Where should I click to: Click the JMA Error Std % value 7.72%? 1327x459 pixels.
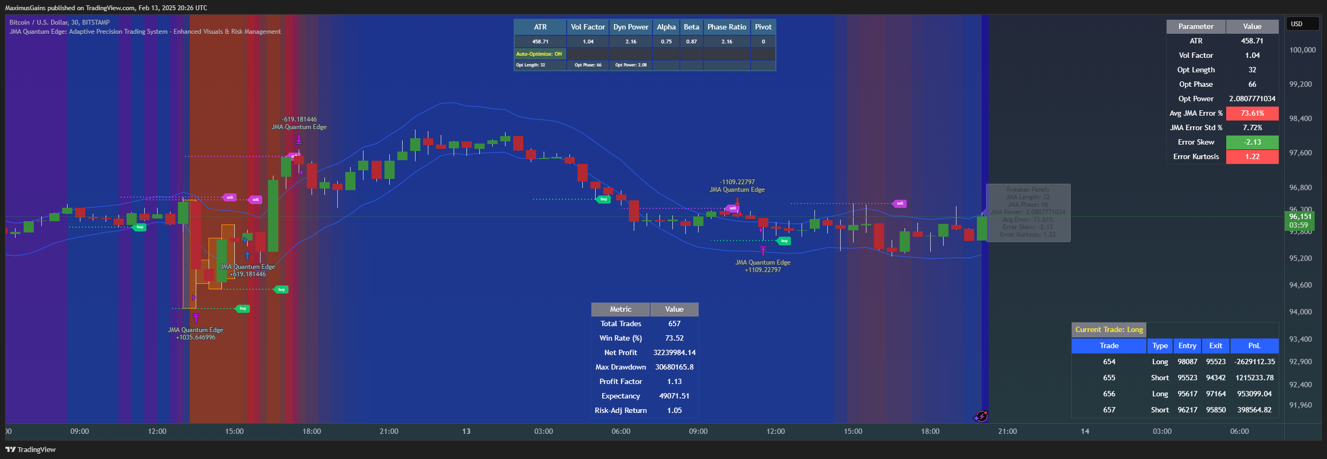[1252, 128]
